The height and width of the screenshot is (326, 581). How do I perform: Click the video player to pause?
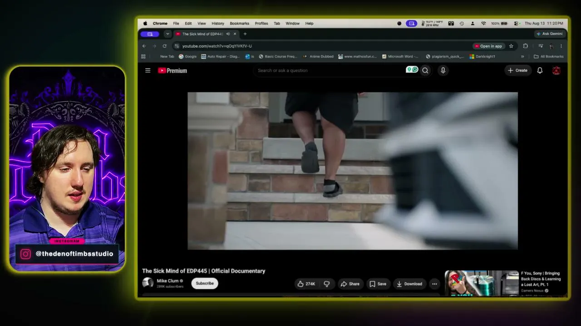tap(353, 171)
